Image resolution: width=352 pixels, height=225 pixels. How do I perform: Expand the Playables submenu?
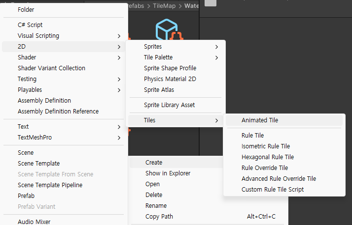click(64, 90)
